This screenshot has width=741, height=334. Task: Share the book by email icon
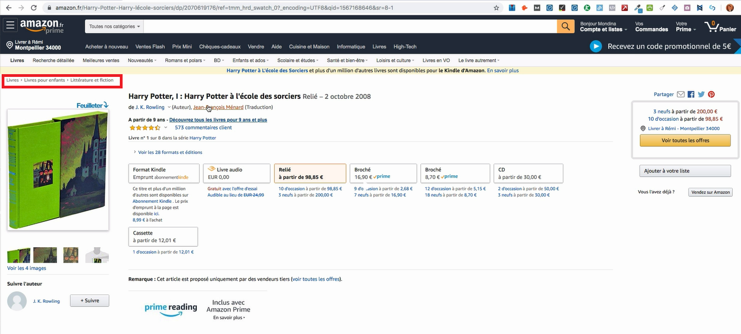click(681, 94)
